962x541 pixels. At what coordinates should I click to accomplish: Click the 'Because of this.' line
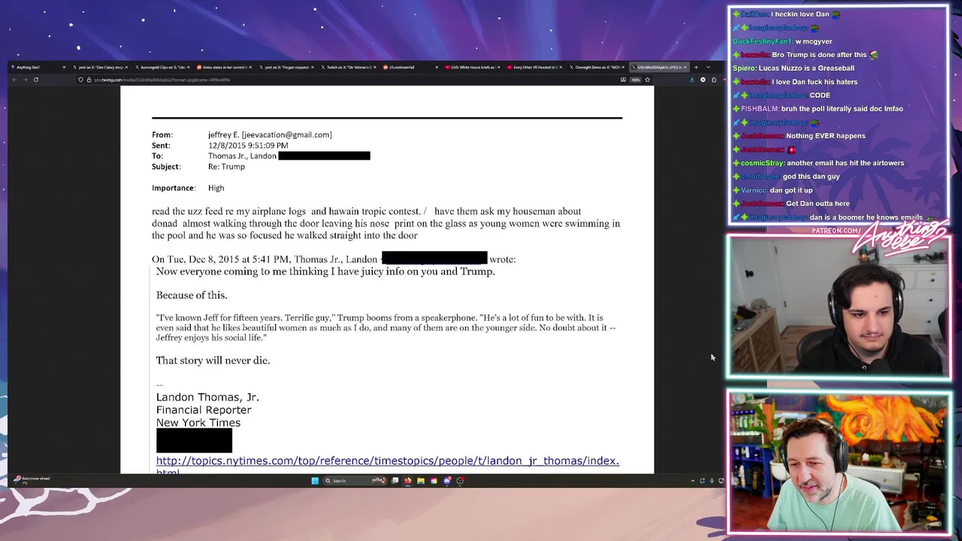click(192, 295)
